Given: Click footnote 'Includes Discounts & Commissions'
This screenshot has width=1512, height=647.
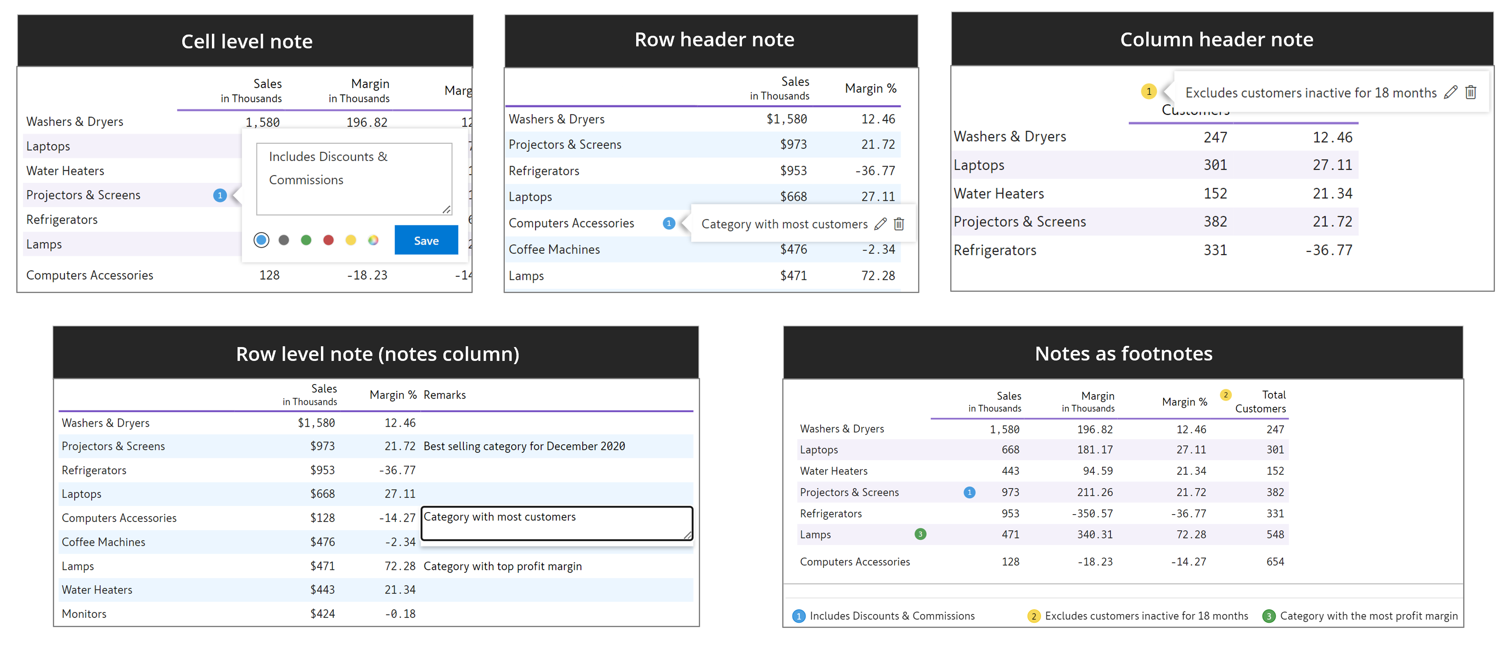Looking at the screenshot, I should (x=892, y=616).
